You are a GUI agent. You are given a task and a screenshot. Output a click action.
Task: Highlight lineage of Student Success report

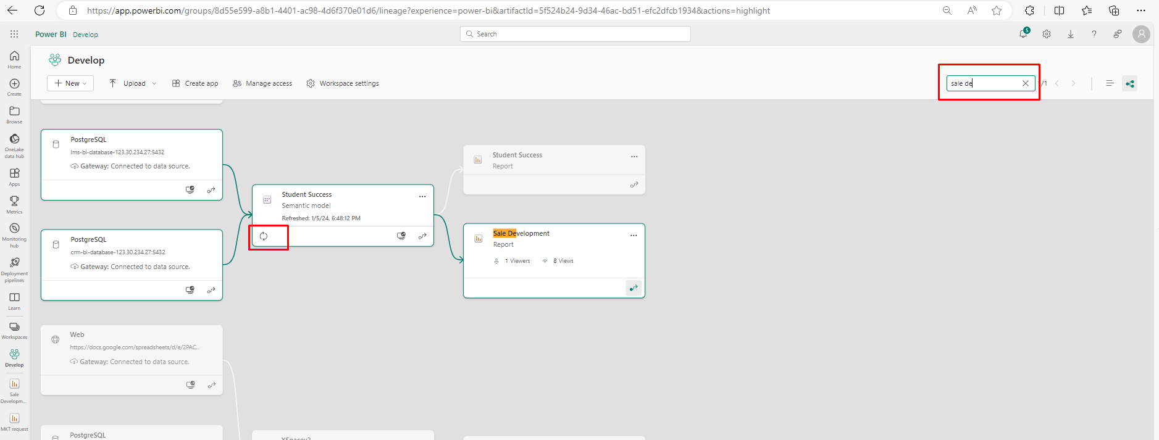point(634,185)
